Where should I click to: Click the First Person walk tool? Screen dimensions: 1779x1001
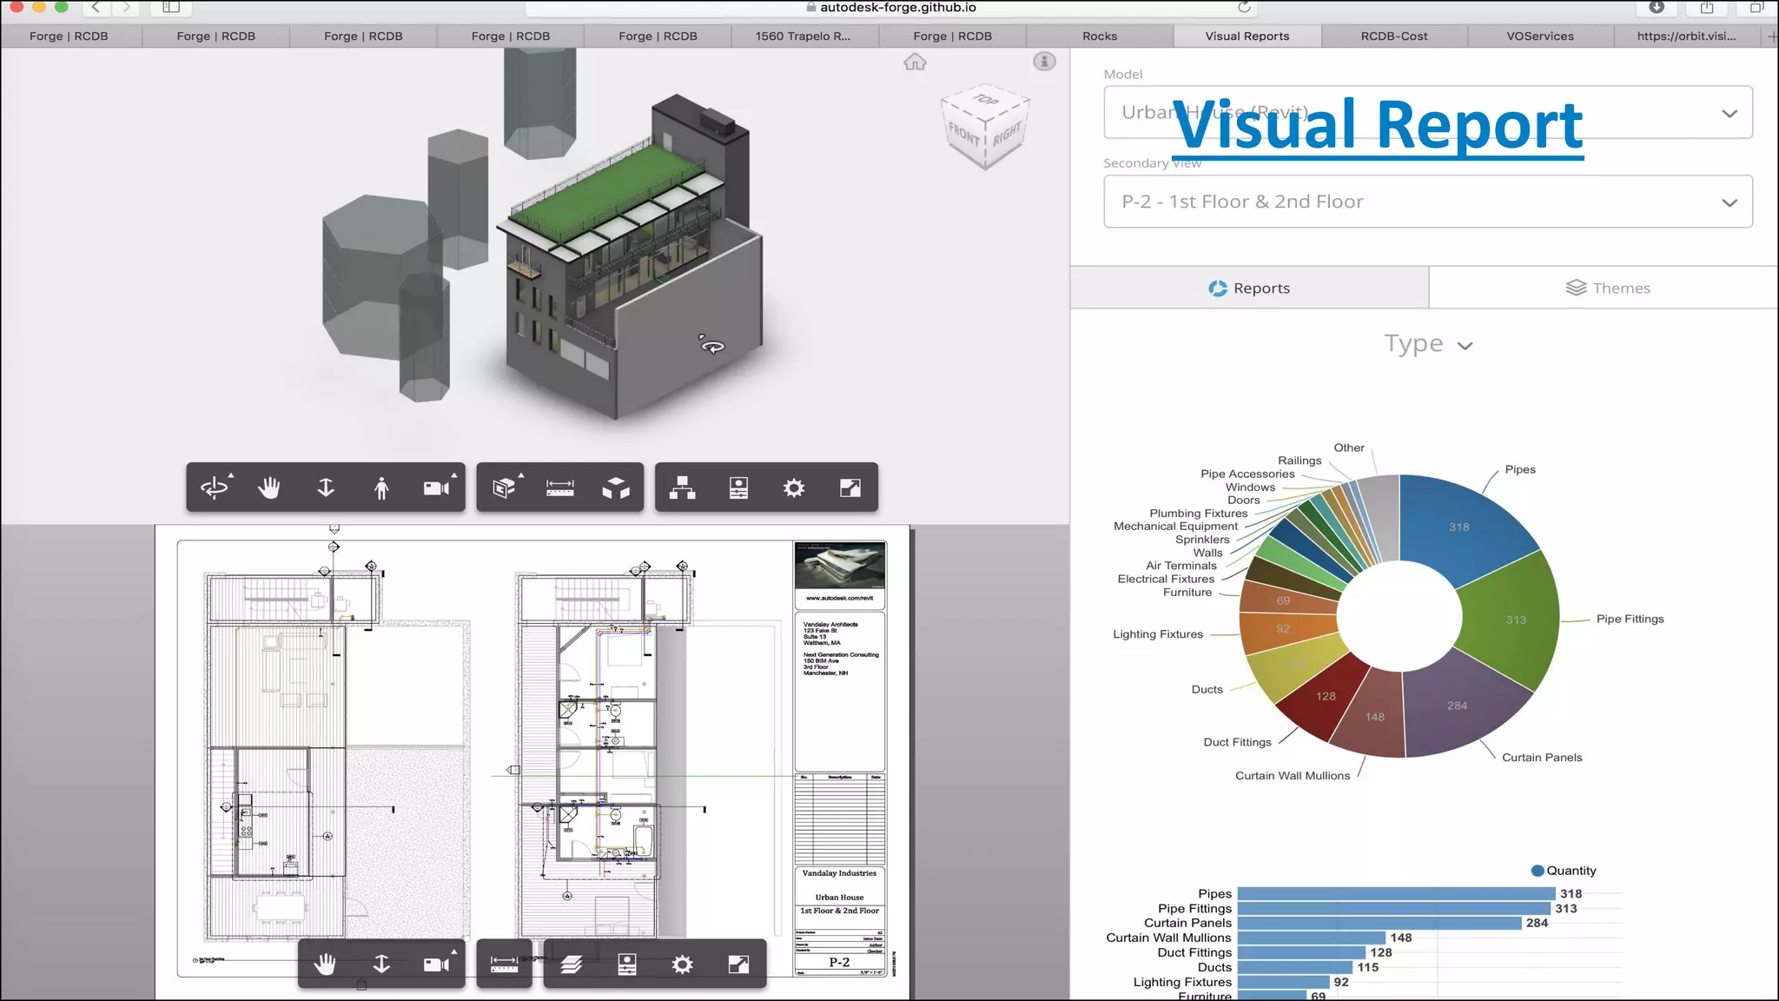tap(381, 487)
